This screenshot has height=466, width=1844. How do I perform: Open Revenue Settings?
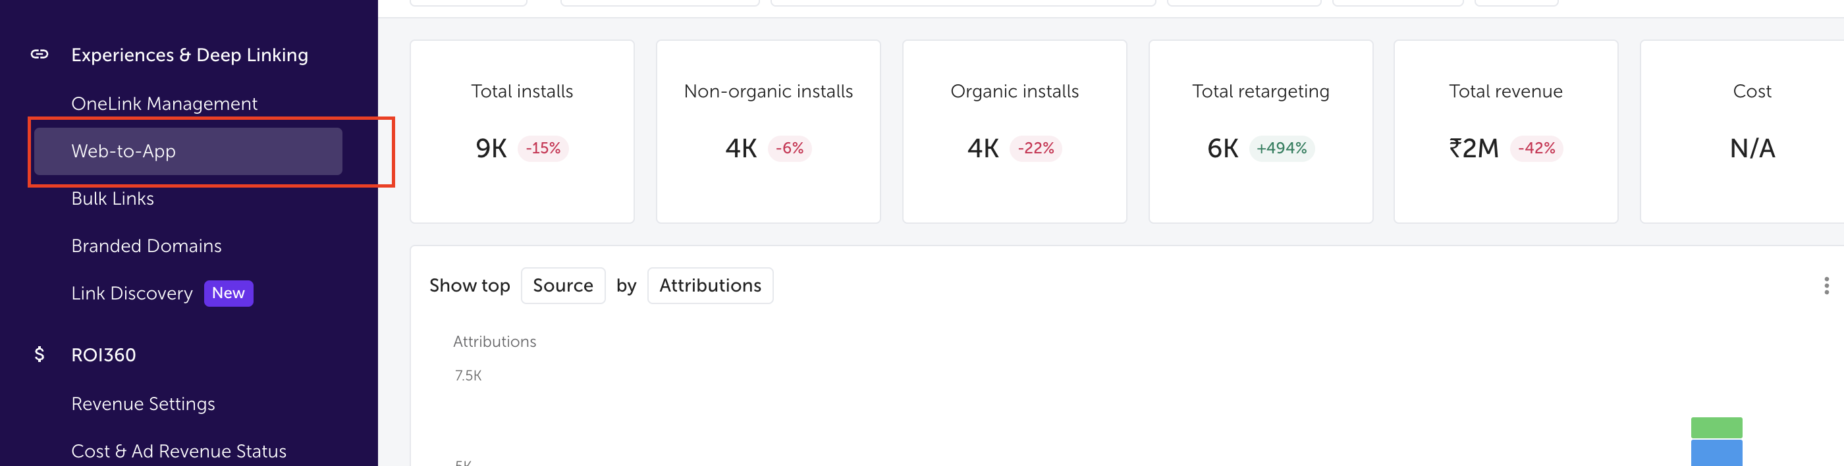pyautogui.click(x=143, y=403)
